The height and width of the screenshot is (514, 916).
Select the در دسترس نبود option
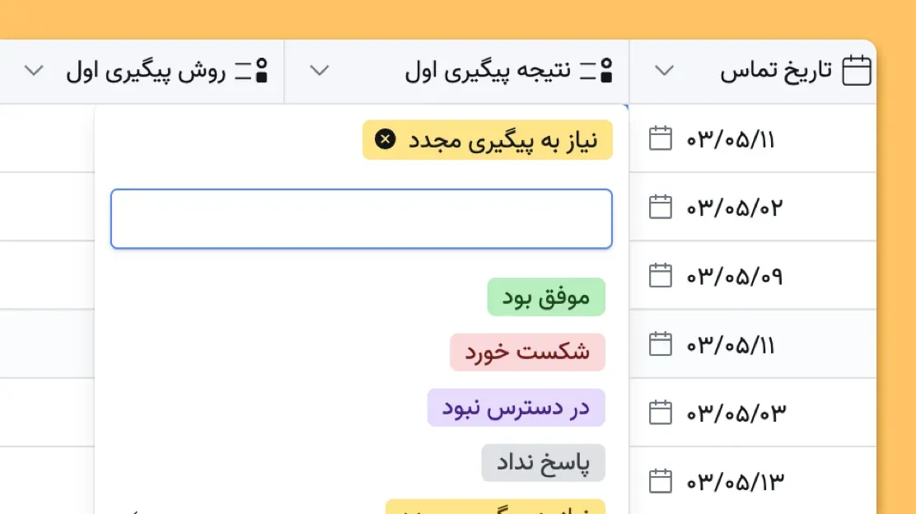516,407
